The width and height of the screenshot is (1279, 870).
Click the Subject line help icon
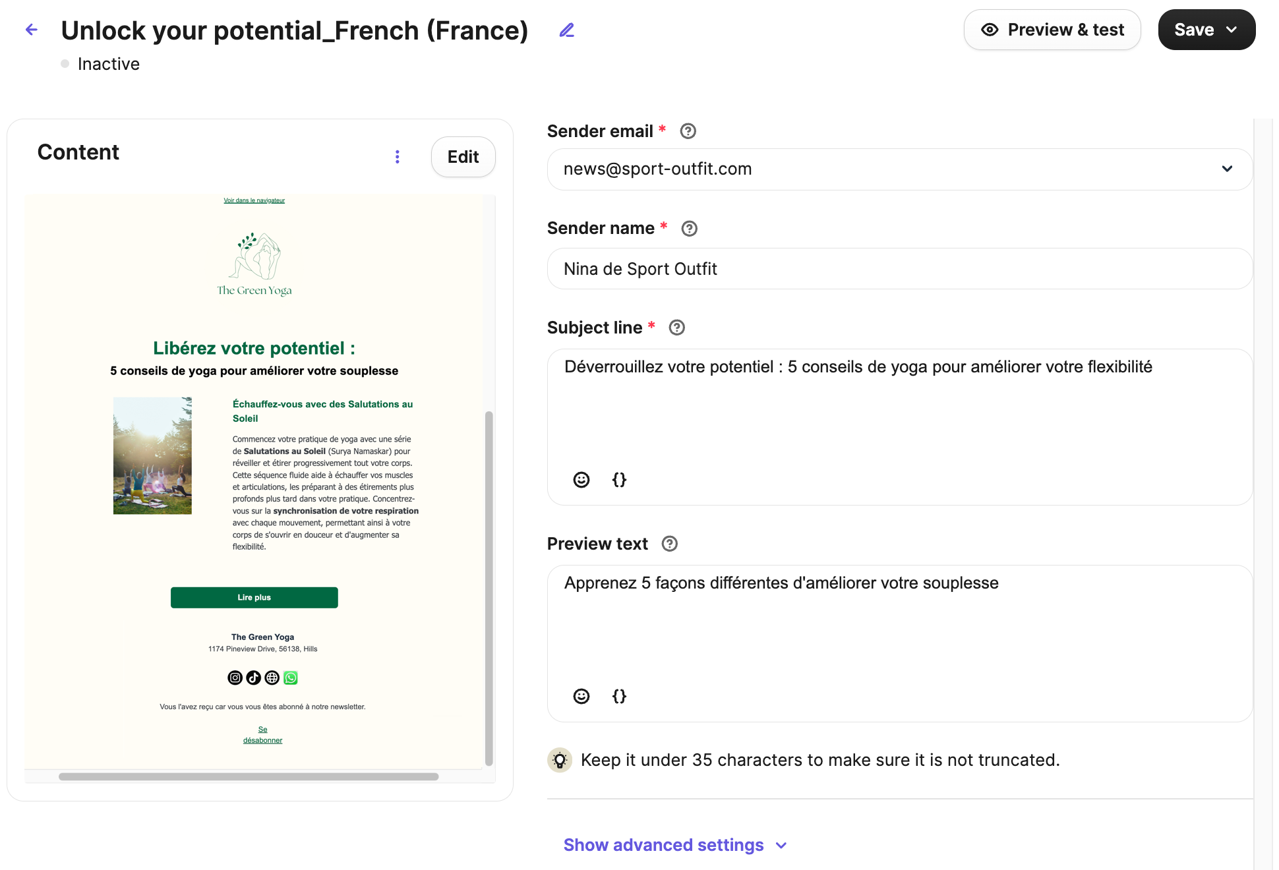[676, 328]
